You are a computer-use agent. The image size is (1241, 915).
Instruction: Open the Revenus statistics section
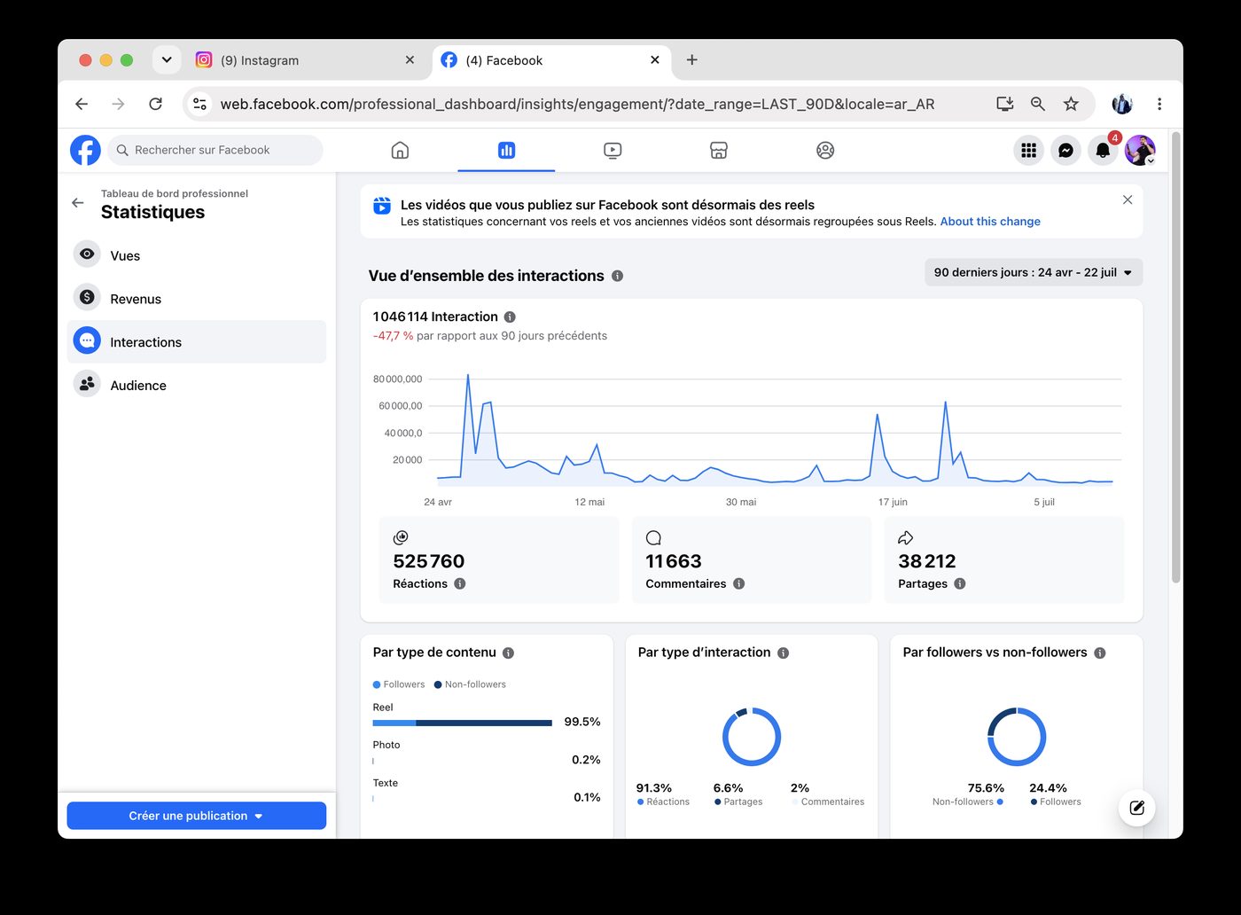pos(197,299)
